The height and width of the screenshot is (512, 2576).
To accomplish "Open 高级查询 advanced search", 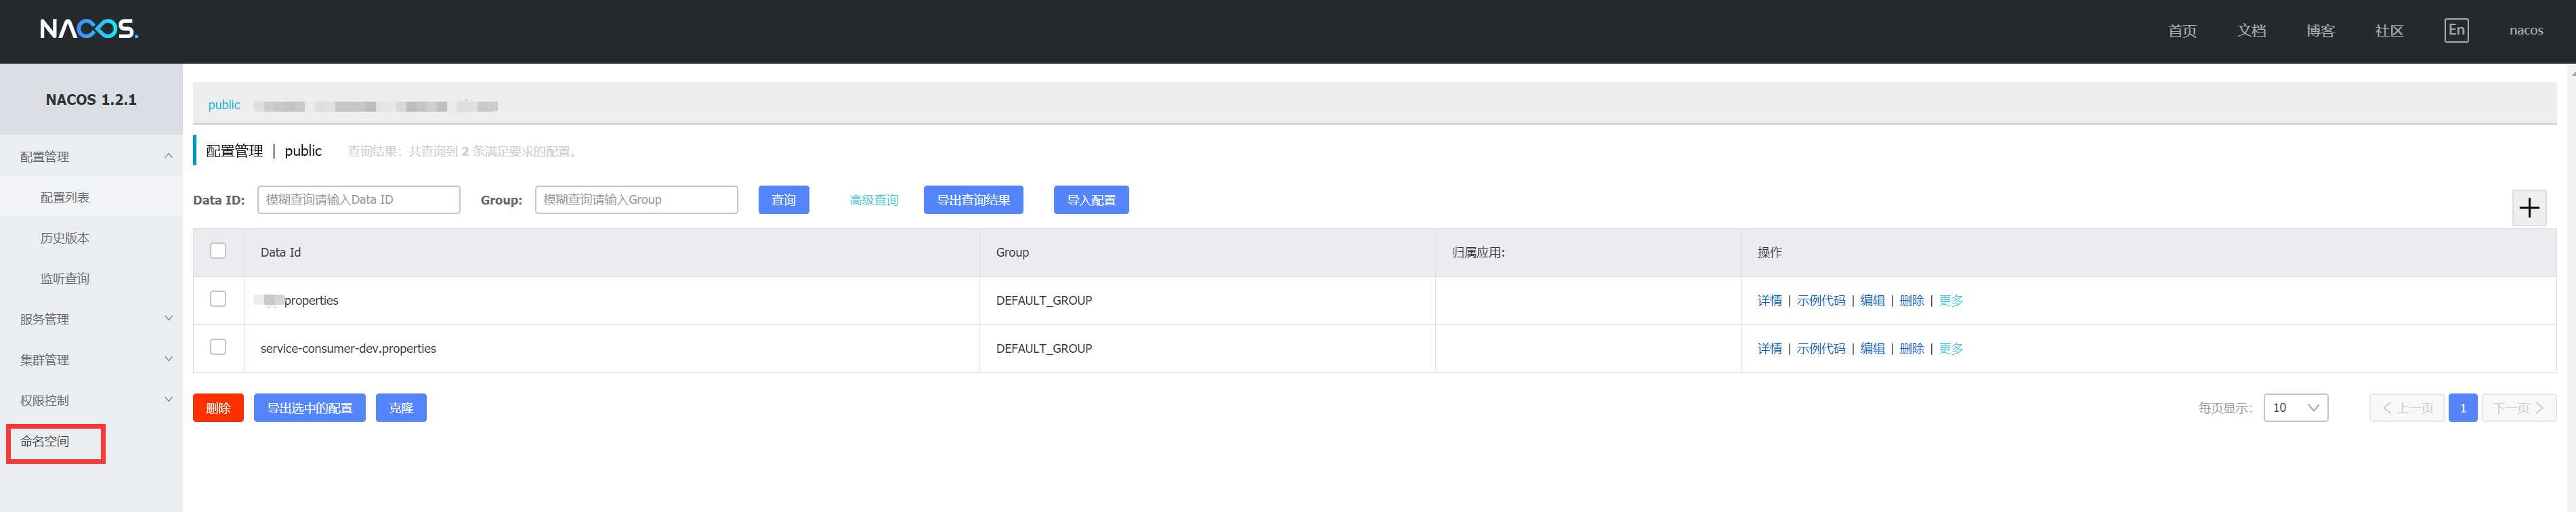I will click(x=873, y=200).
